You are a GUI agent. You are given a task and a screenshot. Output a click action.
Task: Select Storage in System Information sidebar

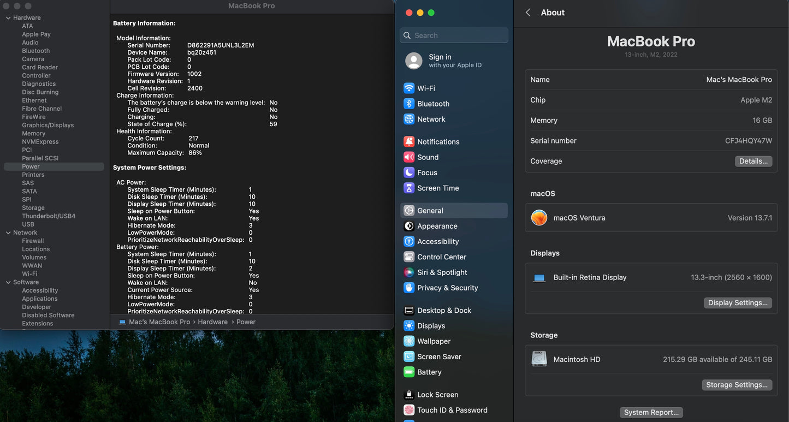(x=33, y=208)
